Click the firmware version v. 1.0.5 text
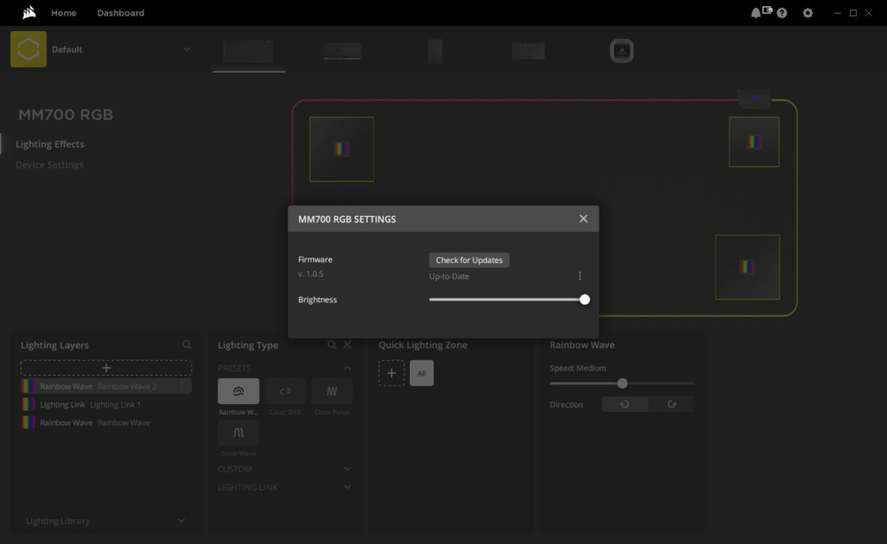Viewport: 887px width, 544px height. [x=310, y=274]
